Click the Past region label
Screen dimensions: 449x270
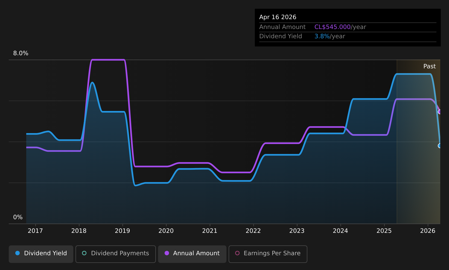[x=430, y=66]
